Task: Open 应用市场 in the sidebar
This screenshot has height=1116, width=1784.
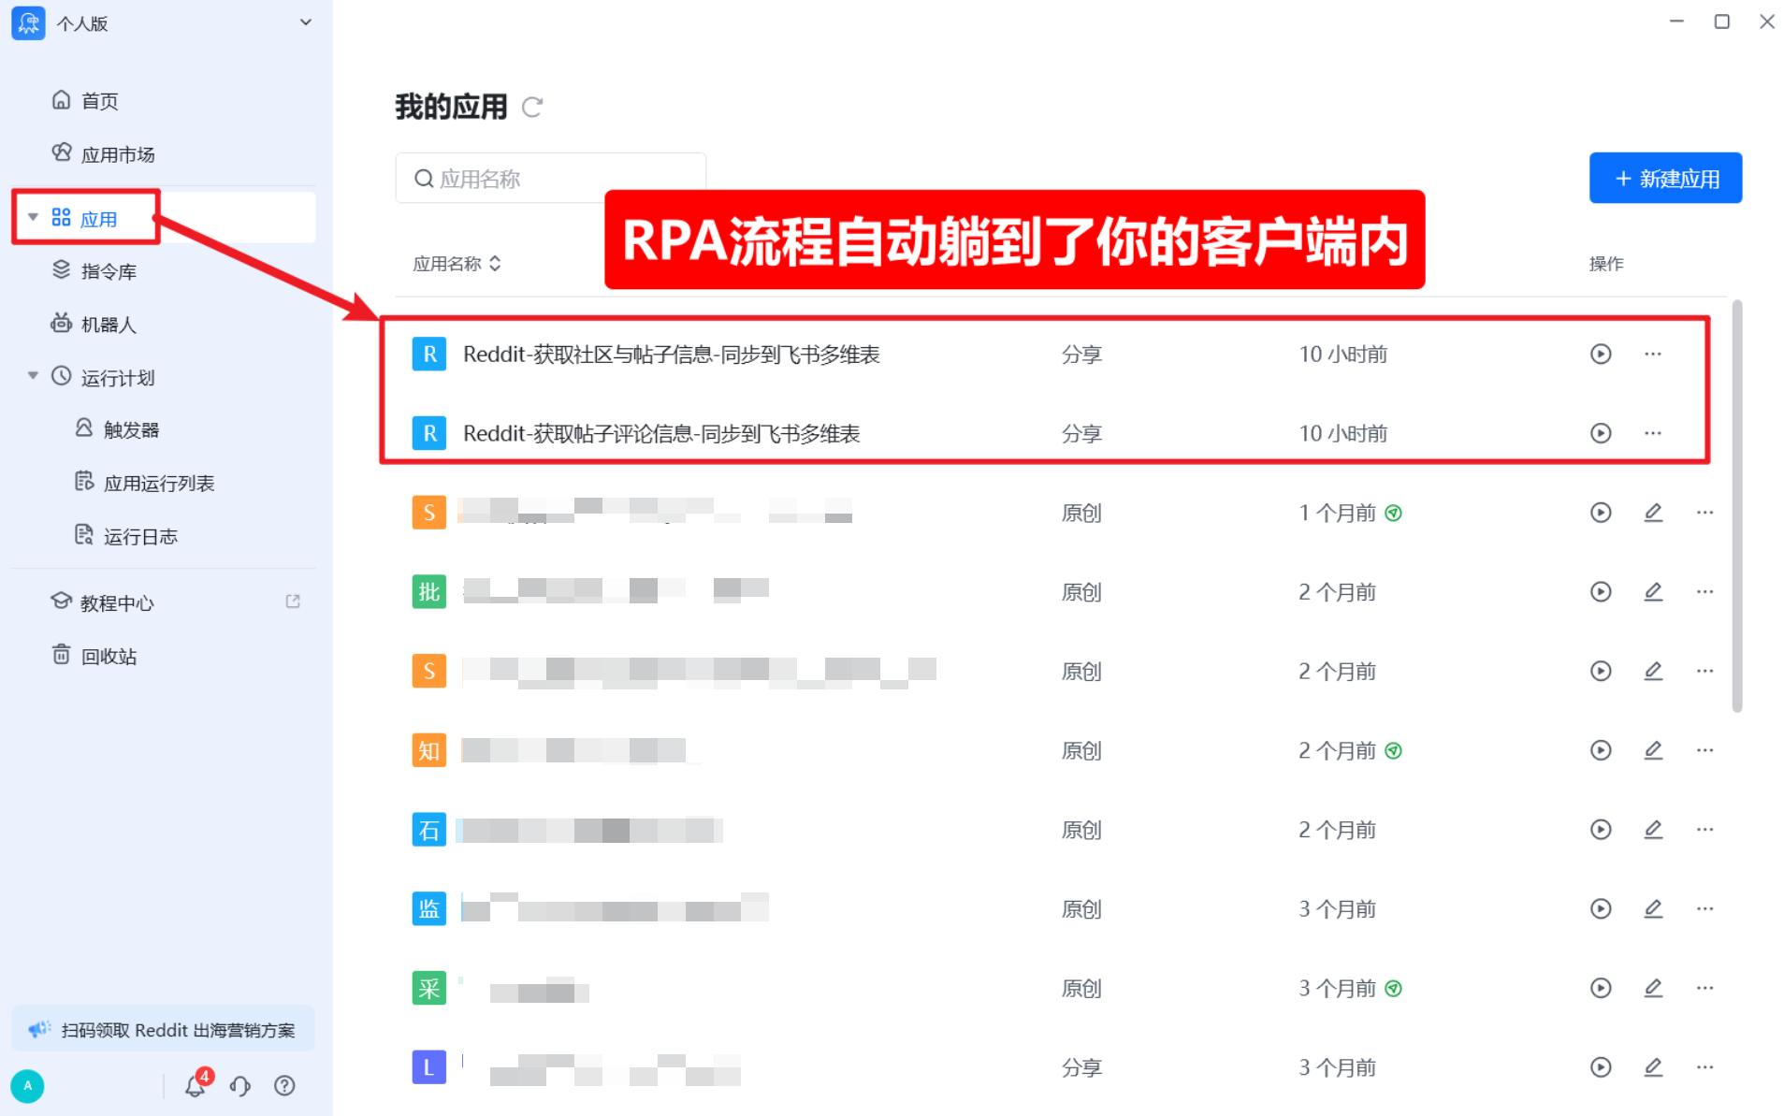Action: coord(103,153)
